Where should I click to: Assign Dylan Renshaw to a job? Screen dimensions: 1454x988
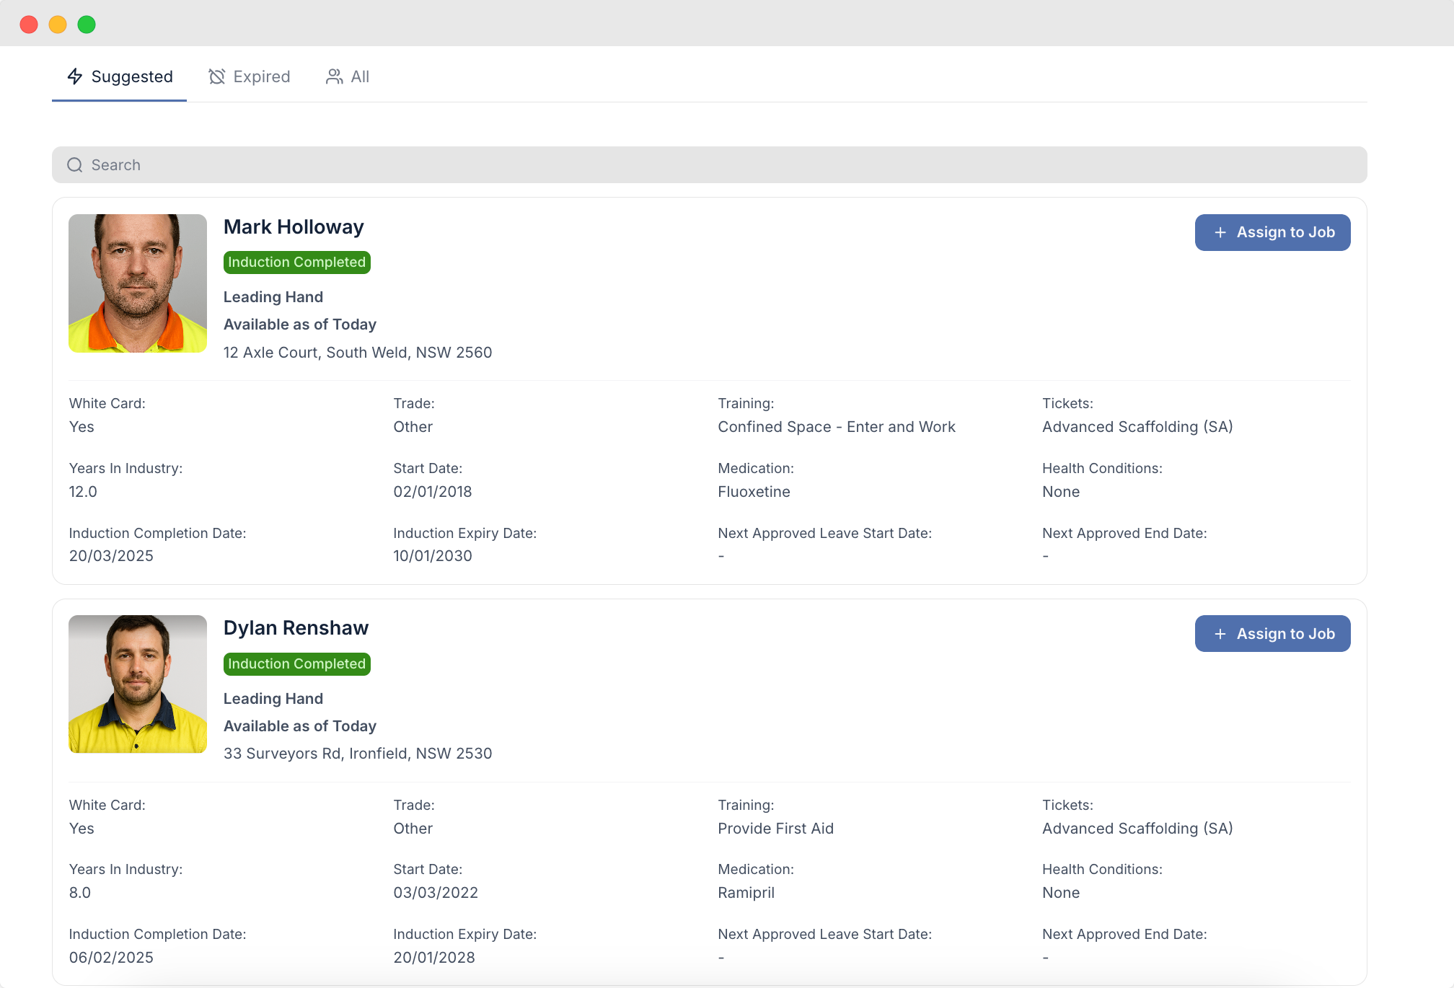pyautogui.click(x=1272, y=634)
